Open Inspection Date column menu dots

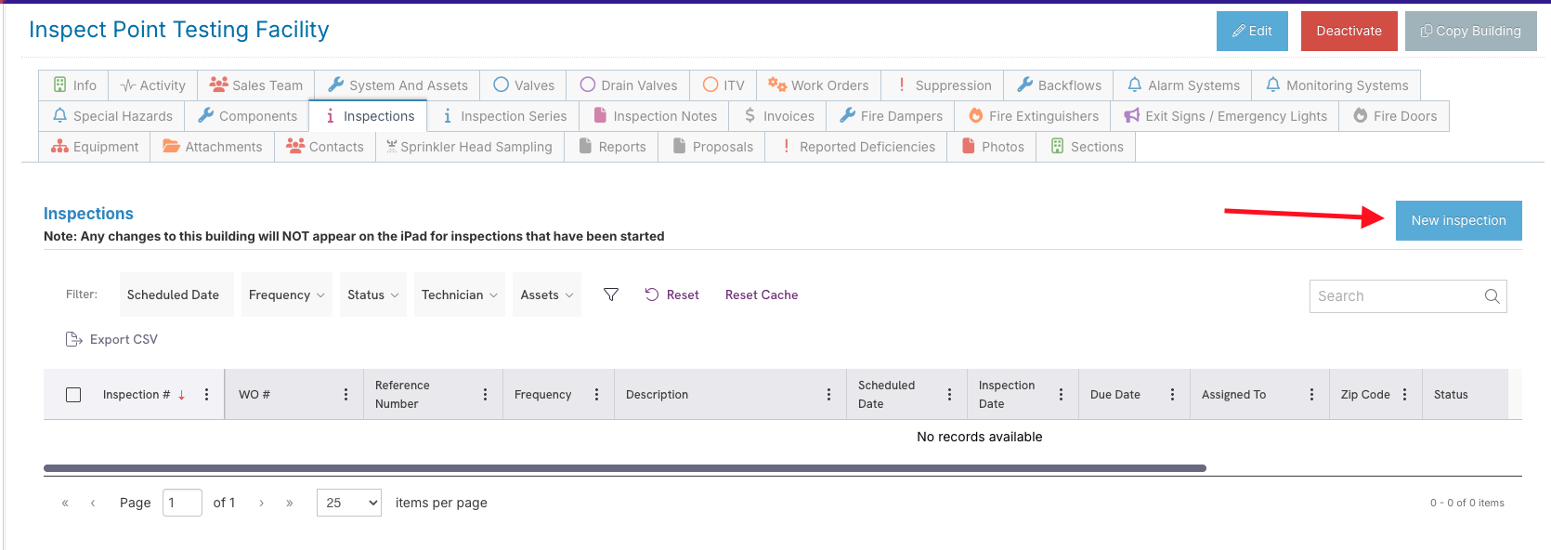click(1061, 395)
